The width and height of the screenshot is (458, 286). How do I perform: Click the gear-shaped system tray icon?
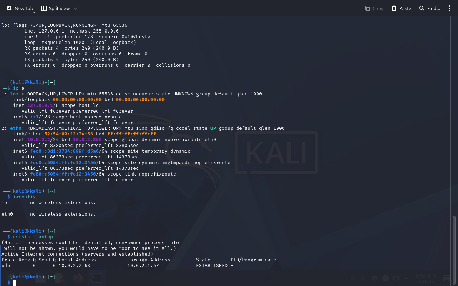[x=375, y=278]
